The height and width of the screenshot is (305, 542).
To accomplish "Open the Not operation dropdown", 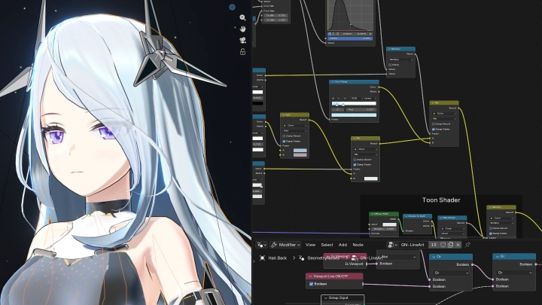I will (398, 257).
